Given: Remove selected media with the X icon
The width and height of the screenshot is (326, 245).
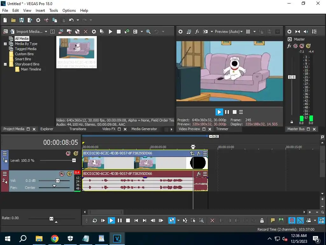Looking at the screenshot, I should (x=85, y=32).
